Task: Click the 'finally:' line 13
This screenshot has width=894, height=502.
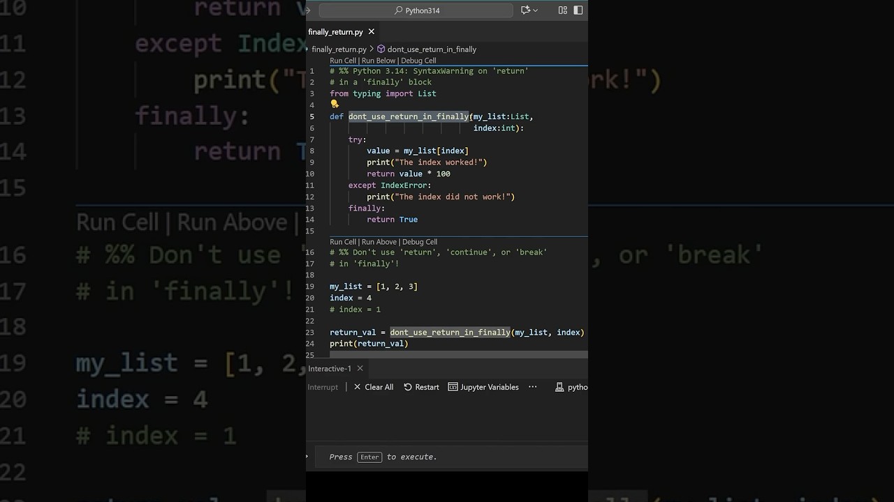Action: [x=367, y=208]
